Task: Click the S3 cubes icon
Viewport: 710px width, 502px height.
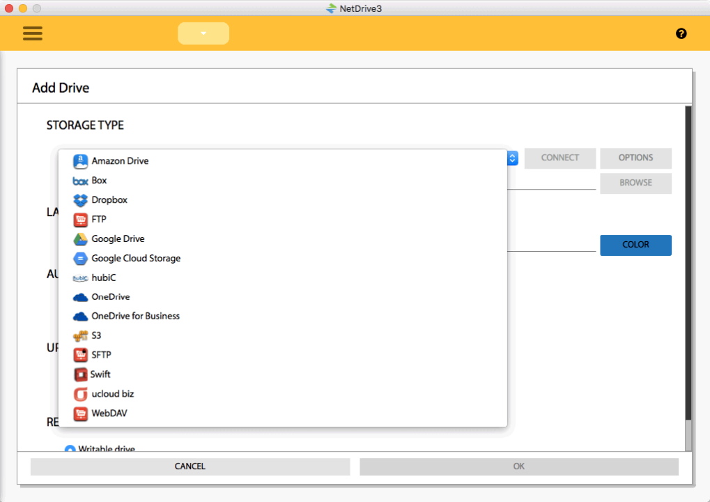Action: pyautogui.click(x=80, y=336)
